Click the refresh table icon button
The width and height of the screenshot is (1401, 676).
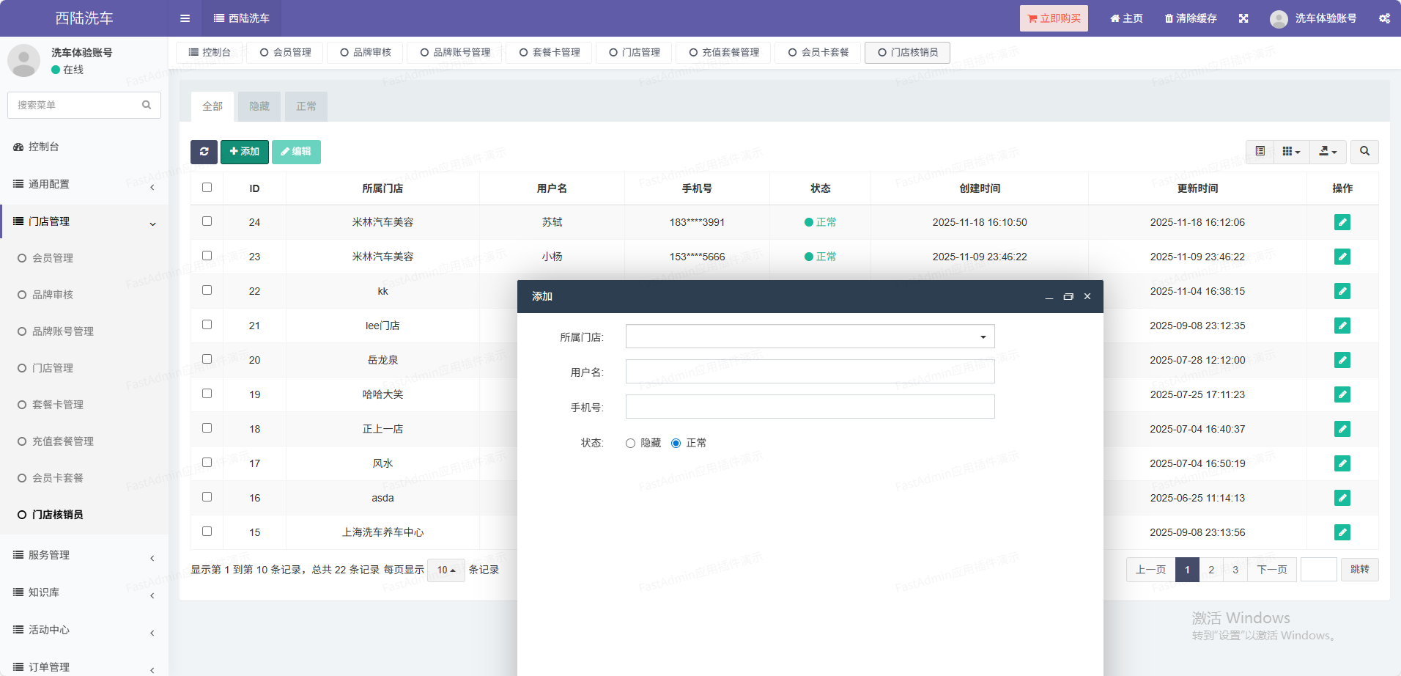(x=204, y=152)
